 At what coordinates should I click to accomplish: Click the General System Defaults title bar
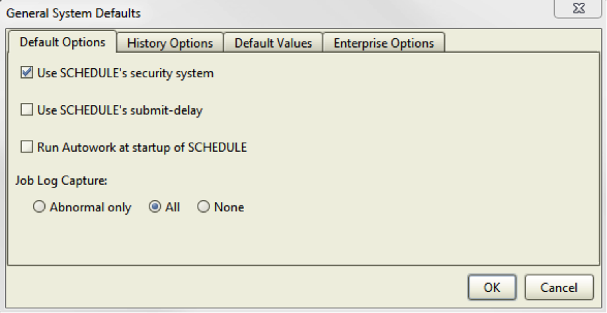[x=271, y=13]
